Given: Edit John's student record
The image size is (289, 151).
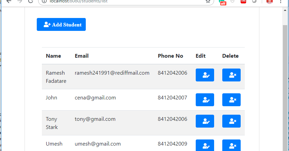Looking at the screenshot, I should coord(205,100).
